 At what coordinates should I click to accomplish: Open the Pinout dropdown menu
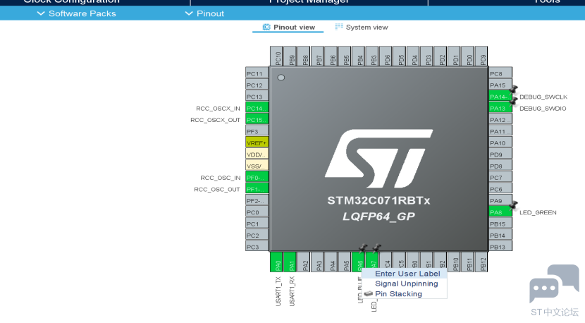(x=205, y=13)
